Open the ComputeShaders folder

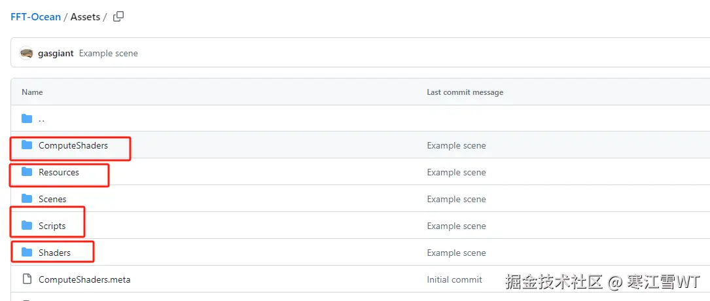tap(73, 145)
